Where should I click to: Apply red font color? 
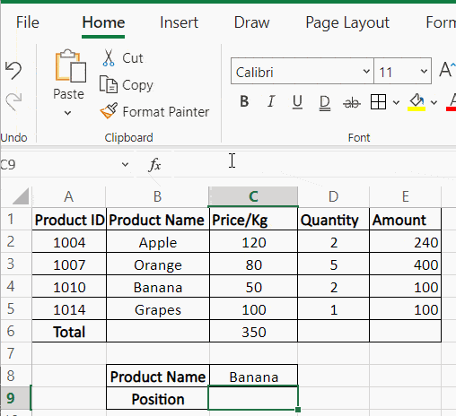(451, 102)
